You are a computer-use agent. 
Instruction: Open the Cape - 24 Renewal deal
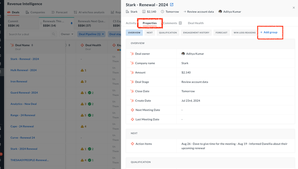(22, 126)
